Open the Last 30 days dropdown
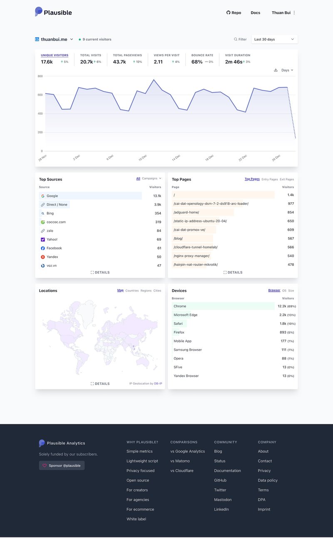Viewport: 333px width, 538px height. click(274, 39)
